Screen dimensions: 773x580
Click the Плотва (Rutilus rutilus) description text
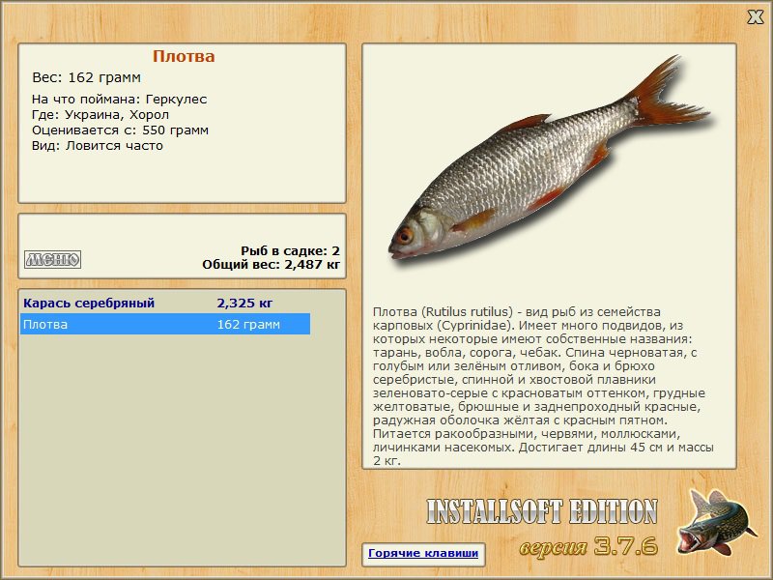(x=544, y=386)
